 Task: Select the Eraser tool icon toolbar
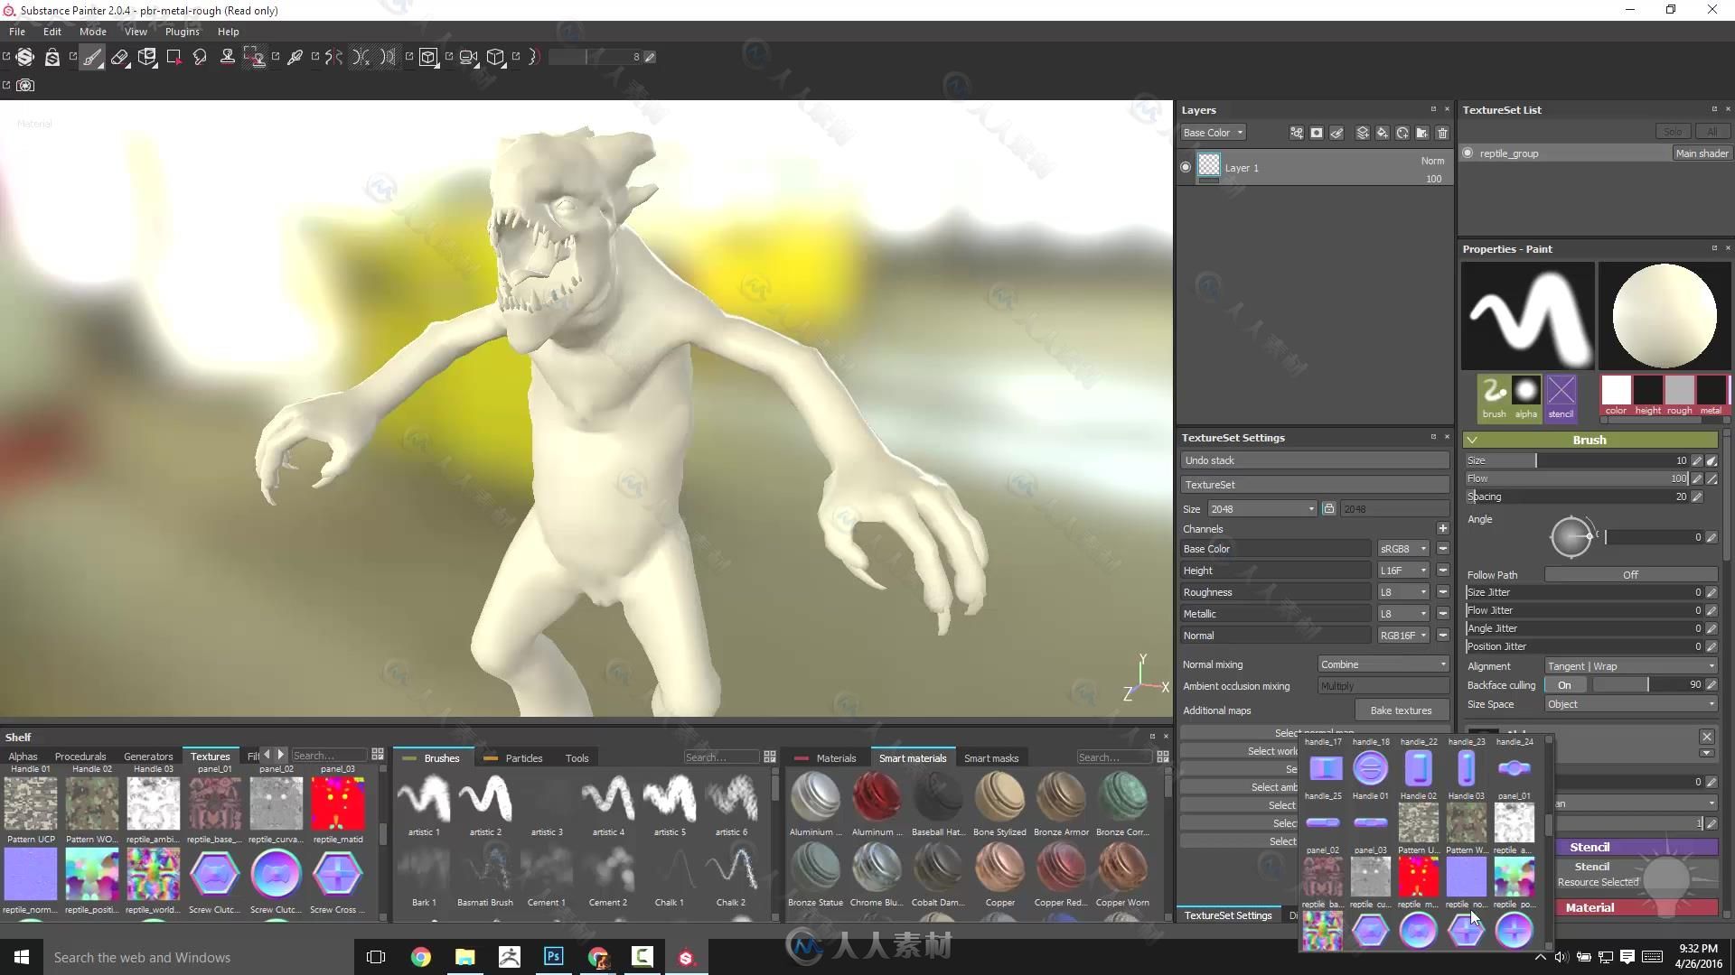click(x=120, y=56)
